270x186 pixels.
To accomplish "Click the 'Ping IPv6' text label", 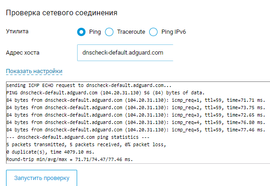I will (x=174, y=32).
